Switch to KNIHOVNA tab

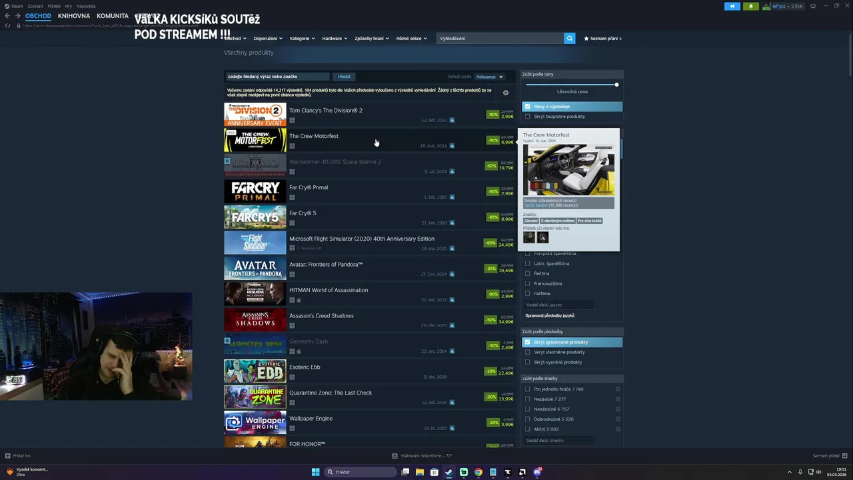74,16
